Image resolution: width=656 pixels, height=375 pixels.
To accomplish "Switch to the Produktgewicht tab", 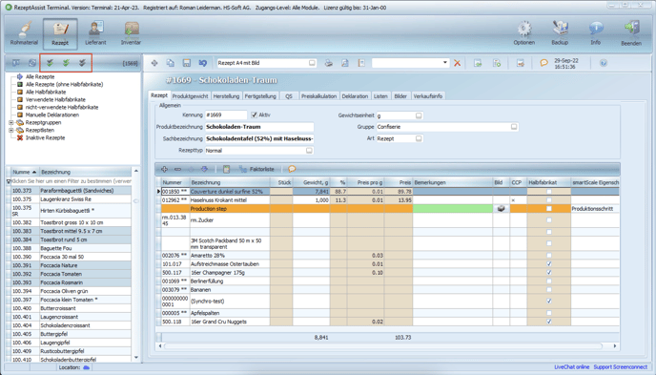I will (x=191, y=96).
